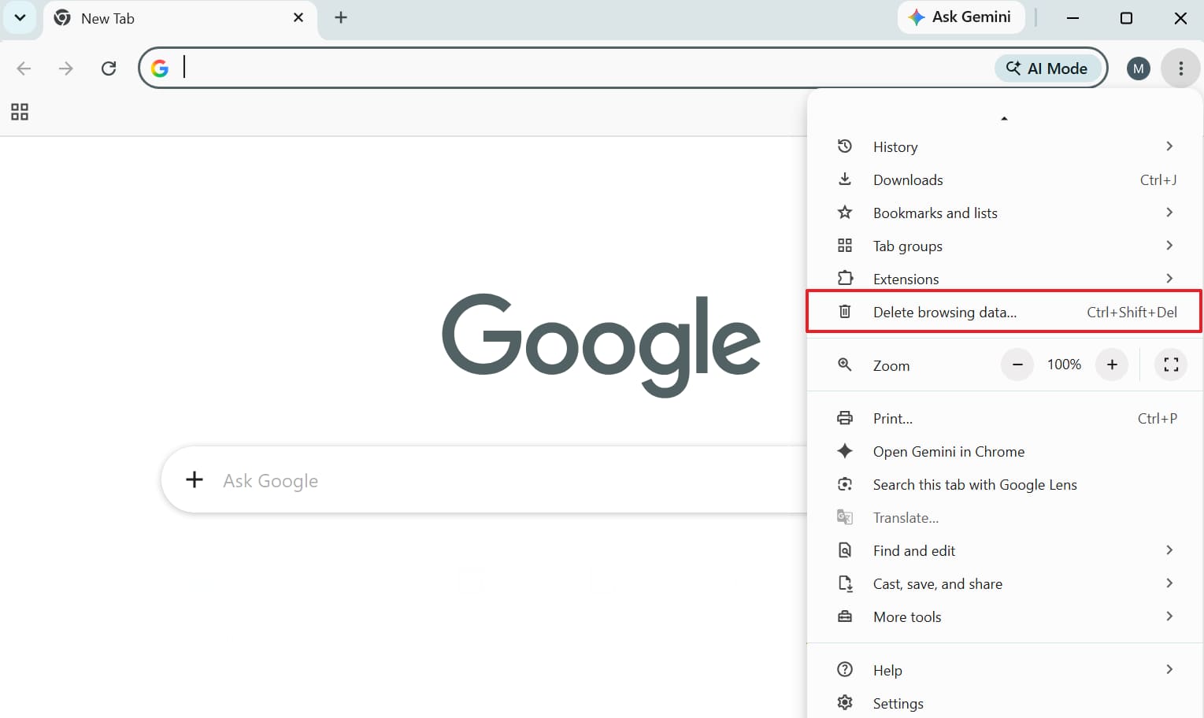Expand the Extensions submenu arrow
This screenshot has height=718, width=1204.
click(1169, 279)
